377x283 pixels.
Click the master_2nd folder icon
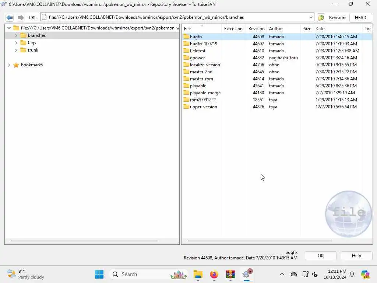(186, 71)
